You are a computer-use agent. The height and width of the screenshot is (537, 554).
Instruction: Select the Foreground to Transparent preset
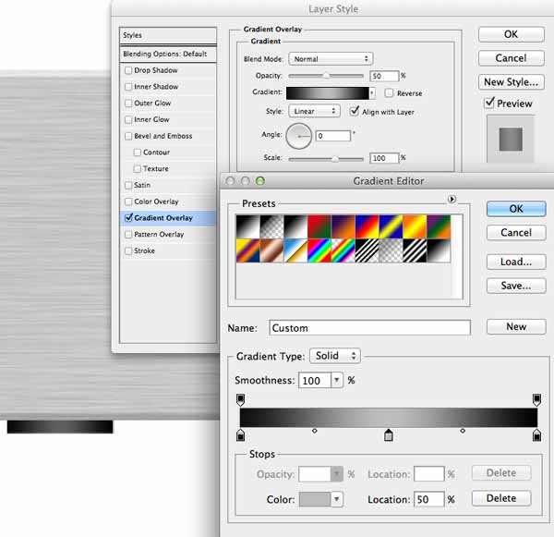[271, 226]
